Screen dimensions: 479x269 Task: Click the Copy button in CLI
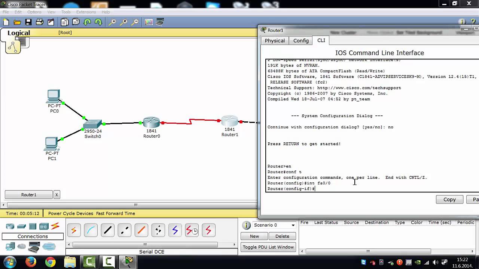(x=449, y=200)
